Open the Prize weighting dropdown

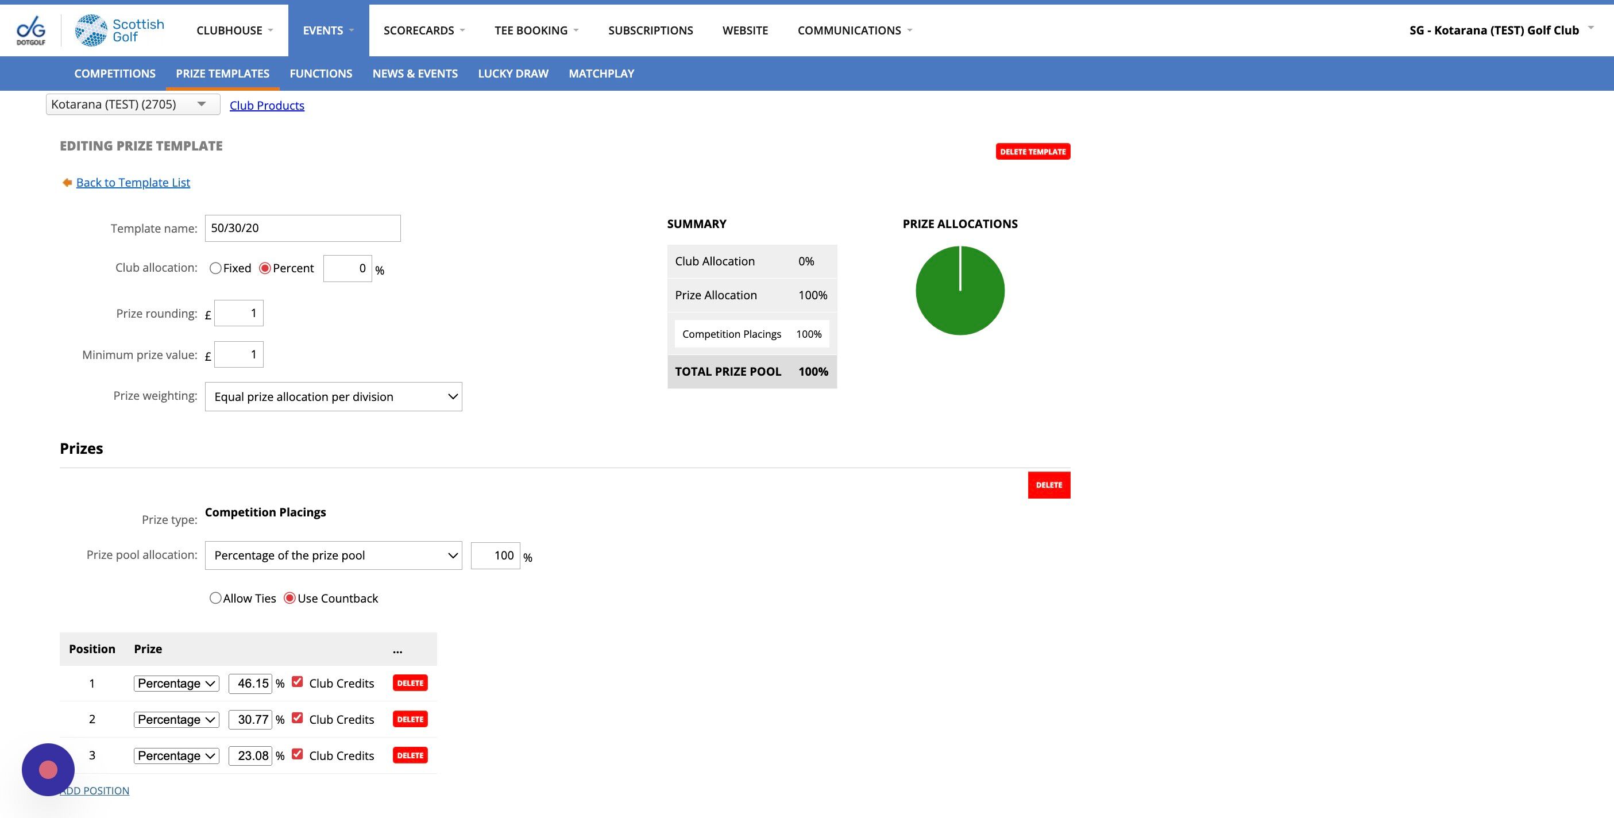pyautogui.click(x=333, y=397)
